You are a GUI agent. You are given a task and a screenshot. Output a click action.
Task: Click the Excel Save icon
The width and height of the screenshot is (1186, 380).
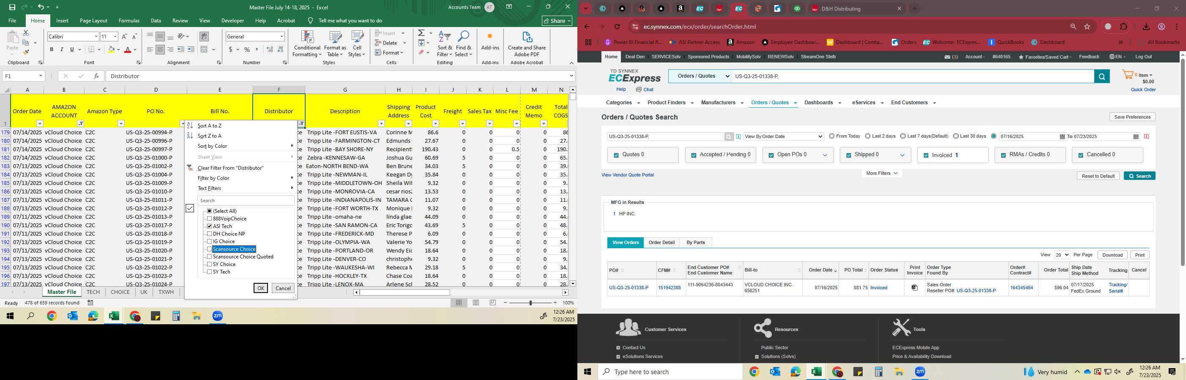pyautogui.click(x=12, y=7)
